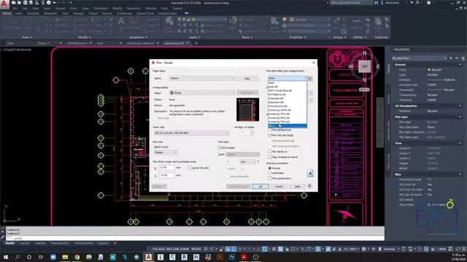Click the Help question mark in title bar
467x262 pixels.
point(428,3)
